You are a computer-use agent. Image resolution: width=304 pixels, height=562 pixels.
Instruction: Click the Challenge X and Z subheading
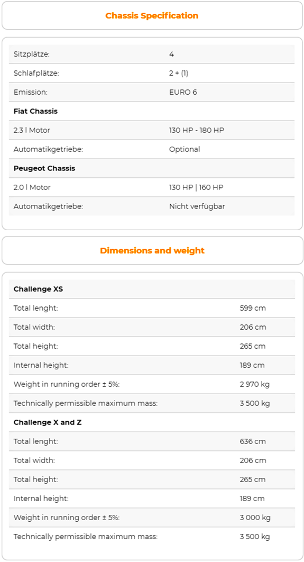tap(48, 423)
